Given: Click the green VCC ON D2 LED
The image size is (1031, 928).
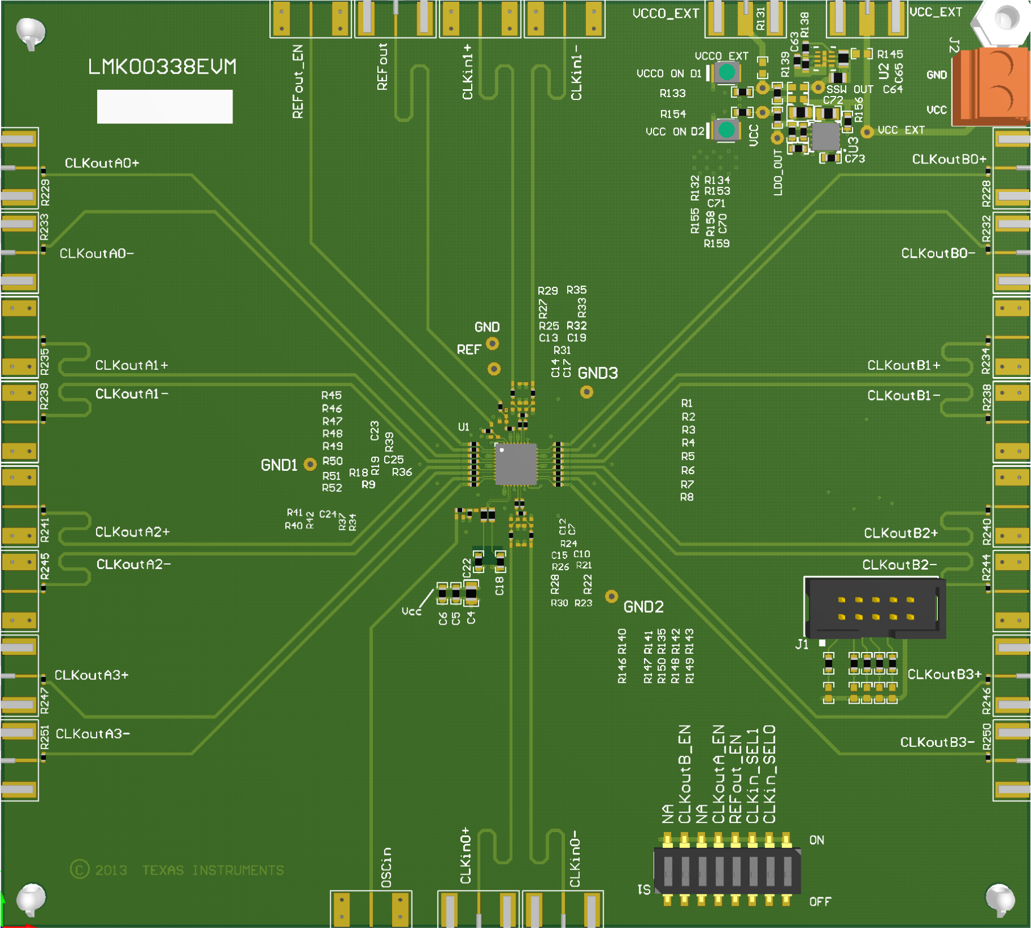Looking at the screenshot, I should tap(726, 130).
